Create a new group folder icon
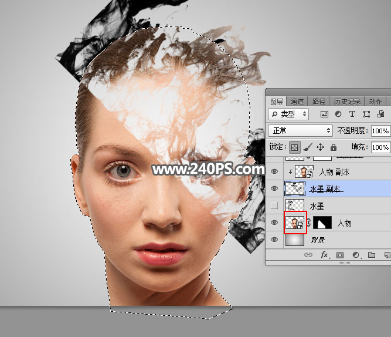The width and height of the screenshot is (391, 337). pos(372,255)
